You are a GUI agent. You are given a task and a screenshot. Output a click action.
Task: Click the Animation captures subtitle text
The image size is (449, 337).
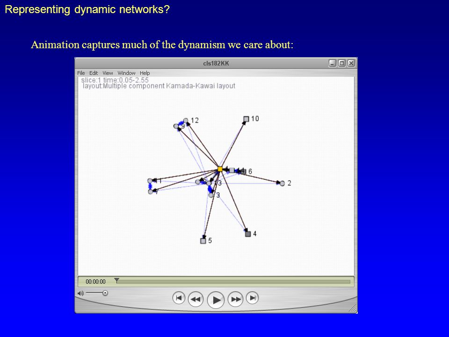(x=162, y=45)
